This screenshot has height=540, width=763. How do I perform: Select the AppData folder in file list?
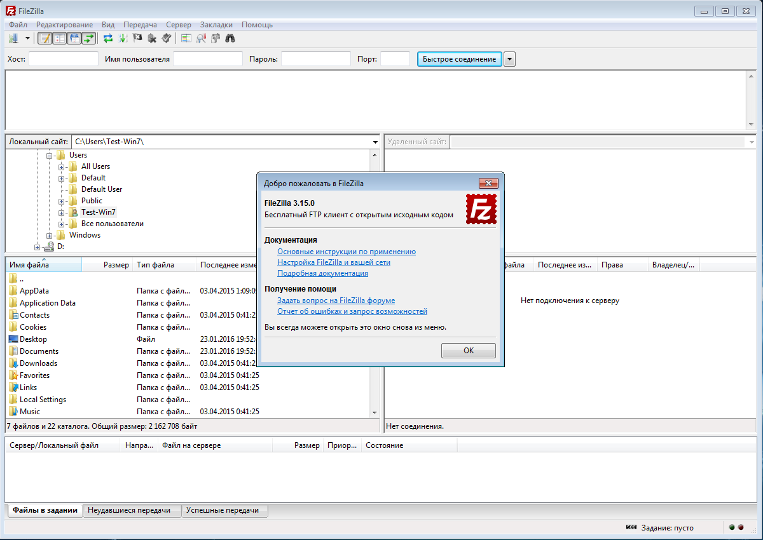click(34, 291)
